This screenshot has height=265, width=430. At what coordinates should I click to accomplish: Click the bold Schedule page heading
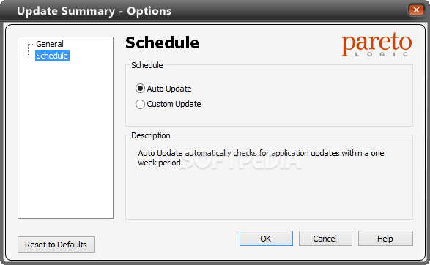click(x=162, y=43)
